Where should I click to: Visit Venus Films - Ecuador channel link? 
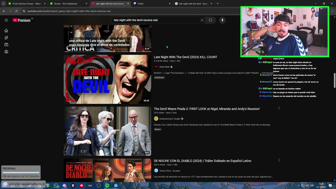coord(170,171)
